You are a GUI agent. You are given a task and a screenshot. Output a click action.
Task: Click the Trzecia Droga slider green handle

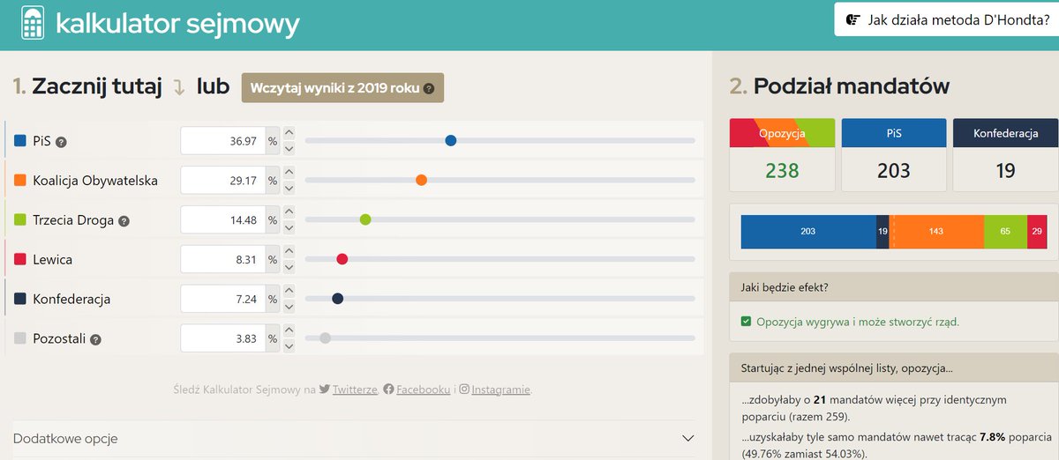pos(365,219)
